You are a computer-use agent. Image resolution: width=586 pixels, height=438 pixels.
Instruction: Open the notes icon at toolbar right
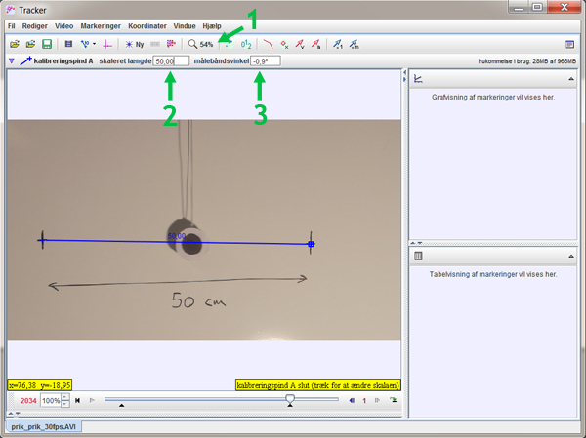click(569, 45)
